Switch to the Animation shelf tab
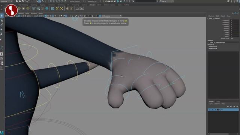 [51, 5]
